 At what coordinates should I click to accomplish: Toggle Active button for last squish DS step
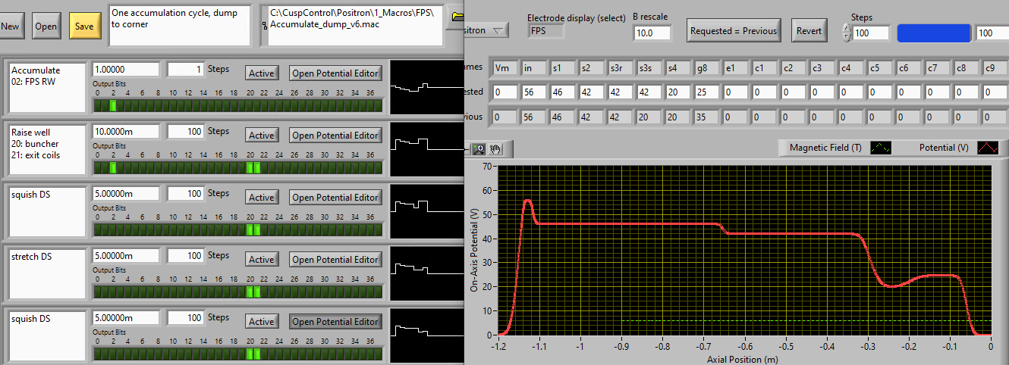tap(262, 322)
